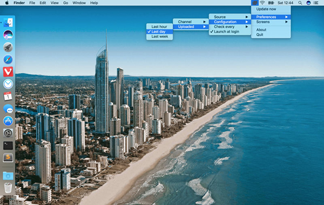The width and height of the screenshot is (324, 205).
Task: Click the Sat 12:44 clock
Action: pyautogui.click(x=285, y=3)
